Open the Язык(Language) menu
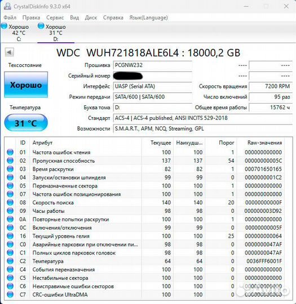 [x=149, y=17]
